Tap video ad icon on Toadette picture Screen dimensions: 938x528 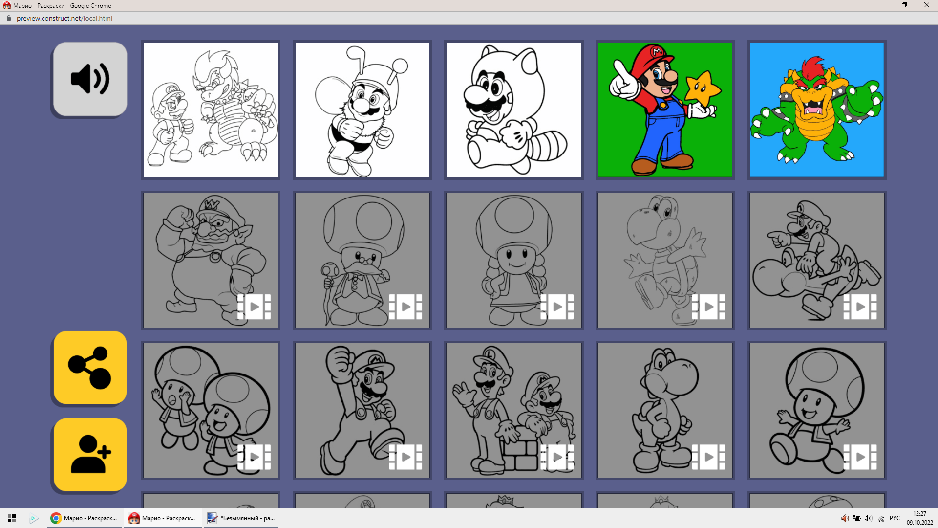(x=557, y=307)
